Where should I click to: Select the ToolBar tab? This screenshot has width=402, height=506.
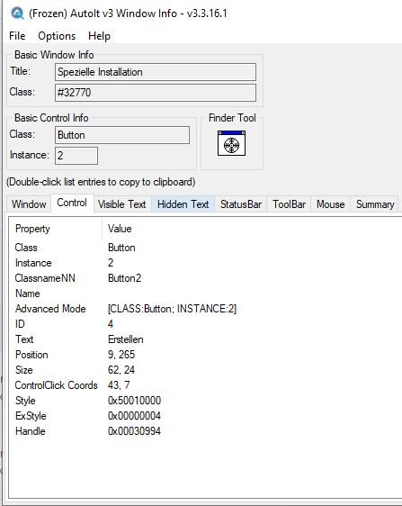(290, 204)
